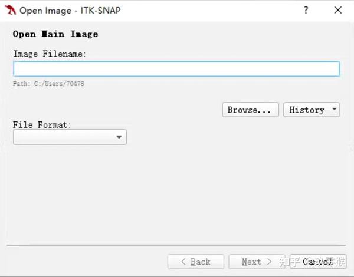354x277 pixels.
Task: Click the File Format label
Action: coord(42,125)
